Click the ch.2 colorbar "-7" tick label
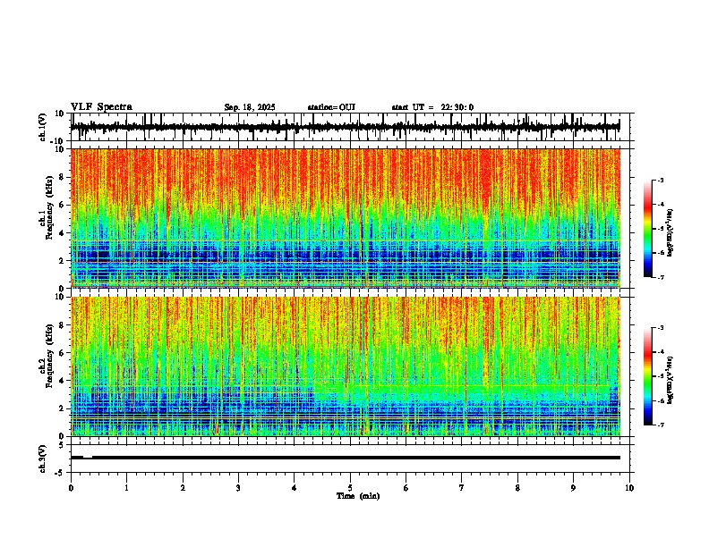This screenshot has width=709, height=547. tap(661, 425)
